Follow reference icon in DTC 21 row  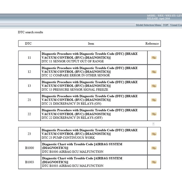pos(154,100)
